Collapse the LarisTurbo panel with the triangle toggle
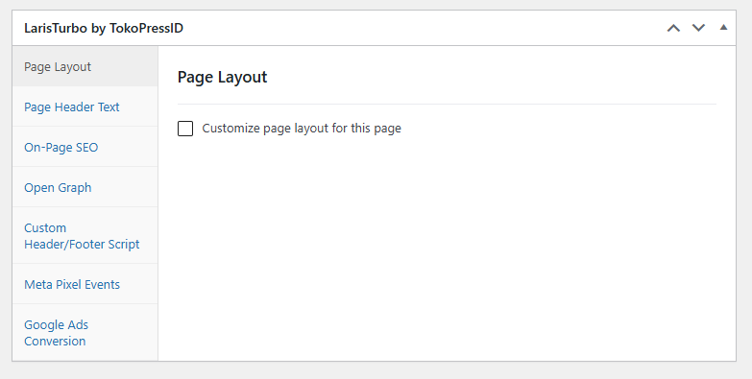Screen dimensions: 752x379 (723, 28)
